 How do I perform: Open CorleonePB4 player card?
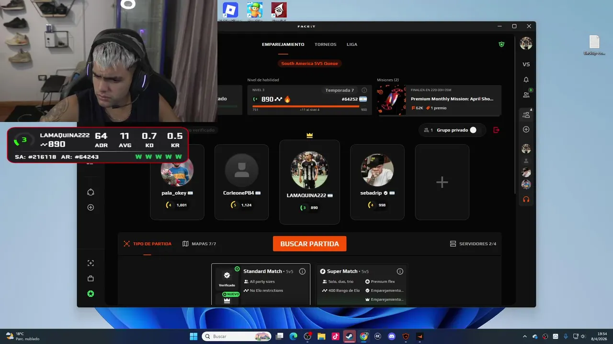242,182
